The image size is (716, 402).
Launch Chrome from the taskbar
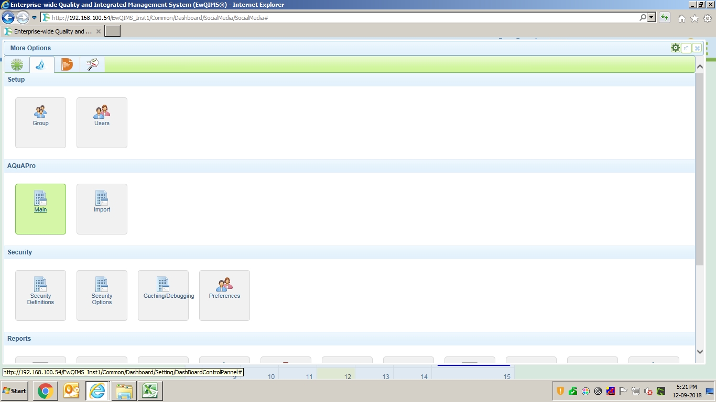pyautogui.click(x=45, y=391)
